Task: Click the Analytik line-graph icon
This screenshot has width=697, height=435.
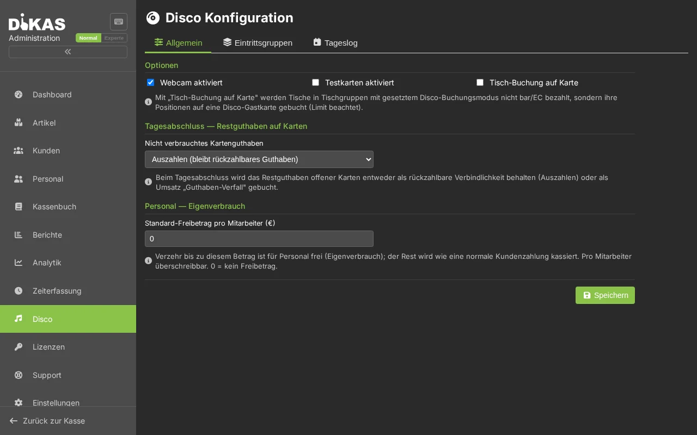Action: [x=19, y=263]
